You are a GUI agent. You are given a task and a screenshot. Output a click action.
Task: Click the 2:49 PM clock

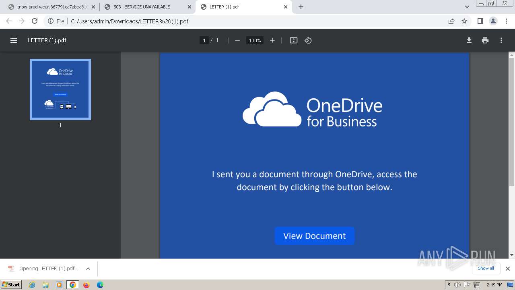click(x=494, y=285)
